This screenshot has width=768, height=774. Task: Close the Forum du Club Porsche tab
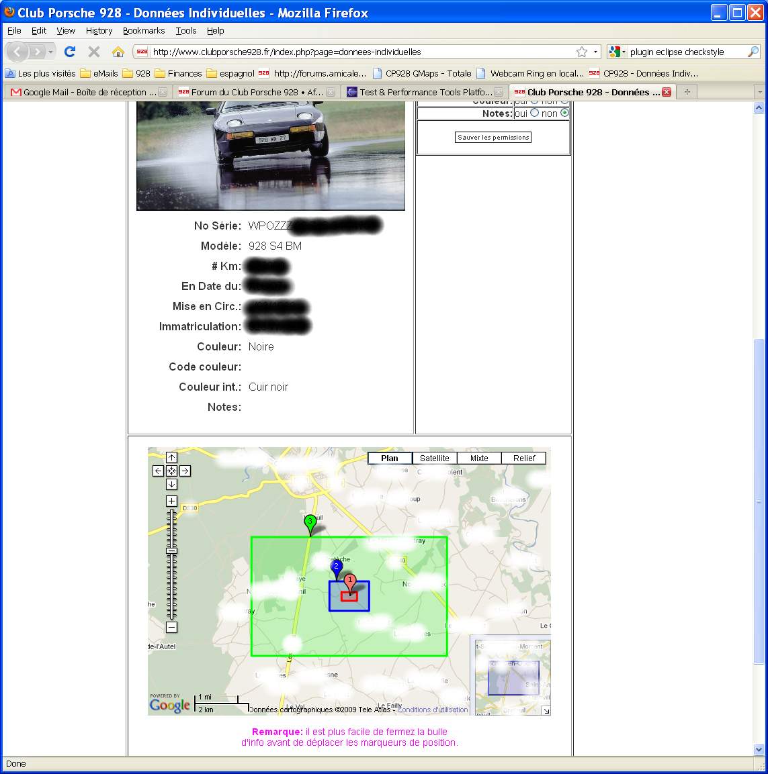tap(331, 93)
